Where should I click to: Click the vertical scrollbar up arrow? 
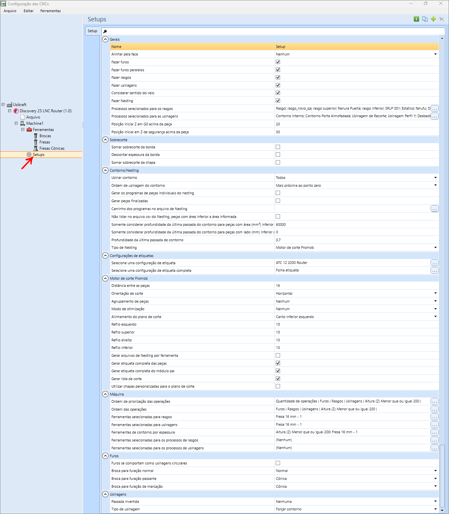tap(442, 38)
